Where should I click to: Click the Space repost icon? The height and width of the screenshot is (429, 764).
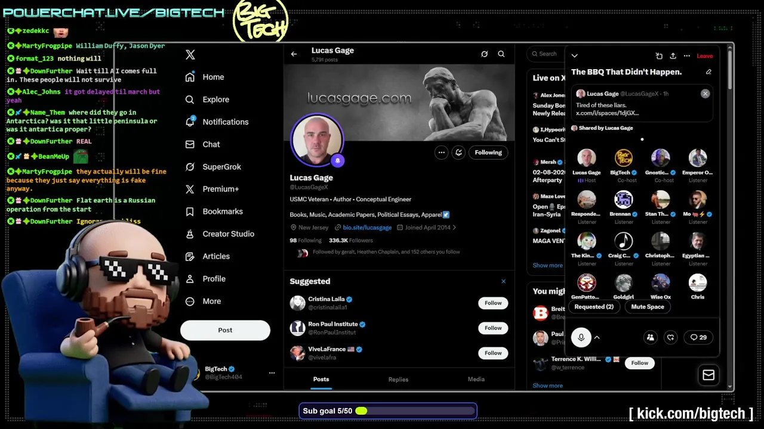[670, 338]
